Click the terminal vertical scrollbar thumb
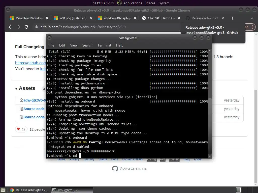 (210, 126)
